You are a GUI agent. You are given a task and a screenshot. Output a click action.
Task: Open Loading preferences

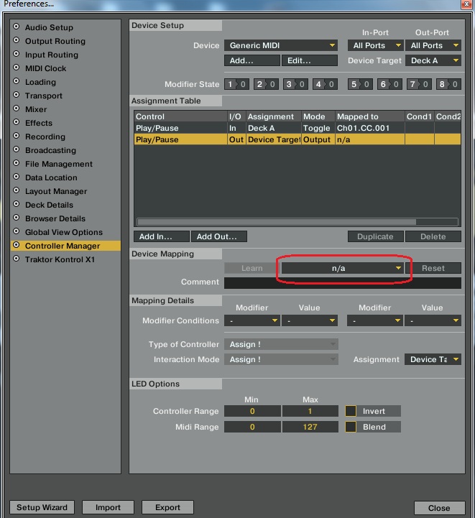point(40,82)
